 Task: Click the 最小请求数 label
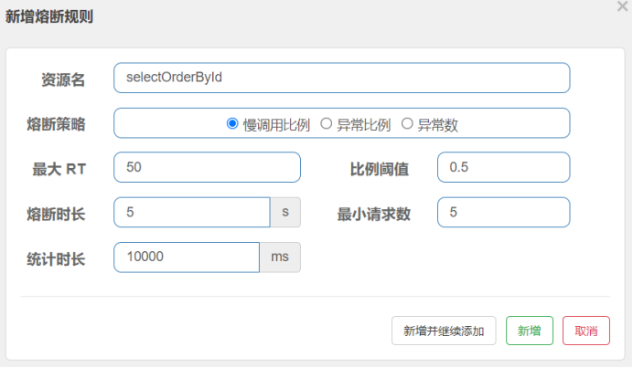pos(373,214)
